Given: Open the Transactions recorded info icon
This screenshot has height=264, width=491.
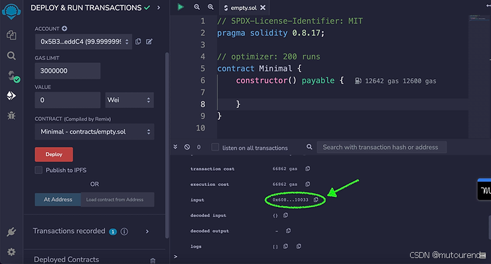Looking at the screenshot, I should pyautogui.click(x=124, y=232).
